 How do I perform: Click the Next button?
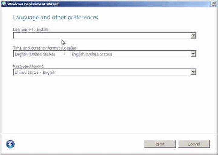point(160,144)
